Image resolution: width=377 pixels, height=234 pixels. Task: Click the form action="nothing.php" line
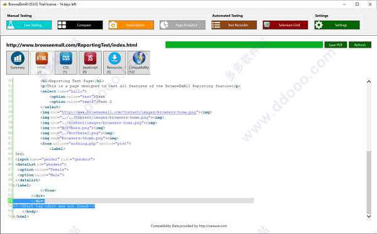pyautogui.click(x=85, y=144)
